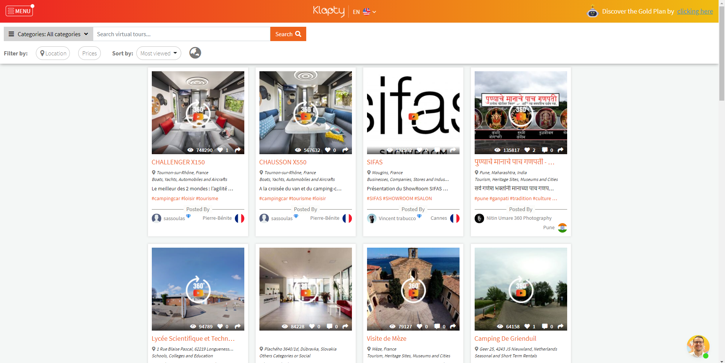The height and width of the screenshot is (363, 725).
Task: Play the CHAUSSON X550 360 tour
Action: pyautogui.click(x=305, y=112)
